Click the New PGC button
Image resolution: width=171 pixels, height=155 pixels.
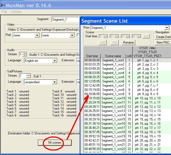pyautogui.click(x=163, y=43)
